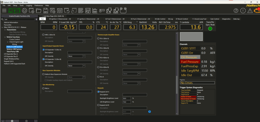260x122 pixels.
Task: Open the circled exclamation alert icon
Action: tap(243, 11)
